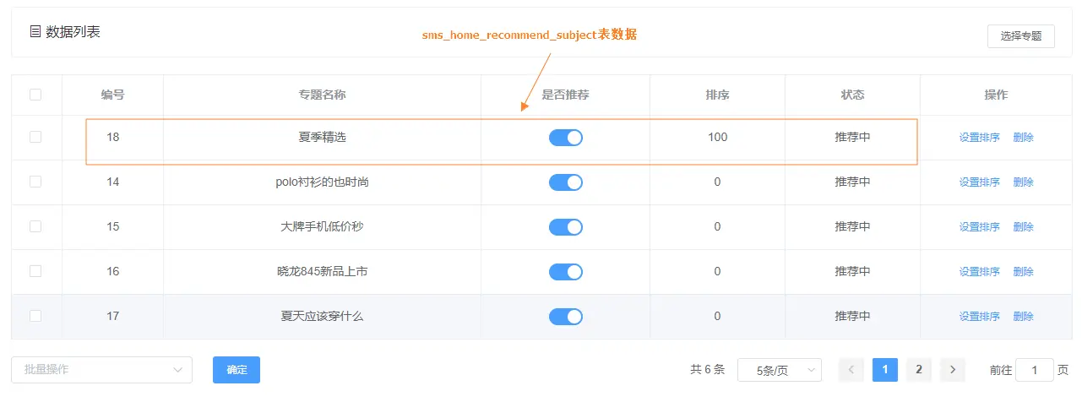Click the sort value 100
The image size is (1082, 402).
[x=717, y=137]
